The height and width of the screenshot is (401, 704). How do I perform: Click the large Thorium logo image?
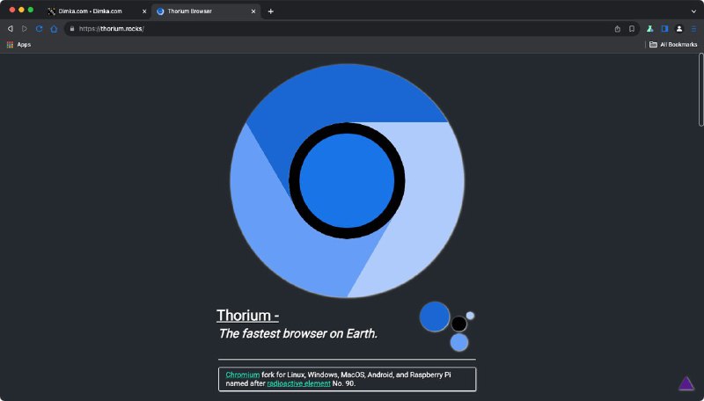pos(347,181)
